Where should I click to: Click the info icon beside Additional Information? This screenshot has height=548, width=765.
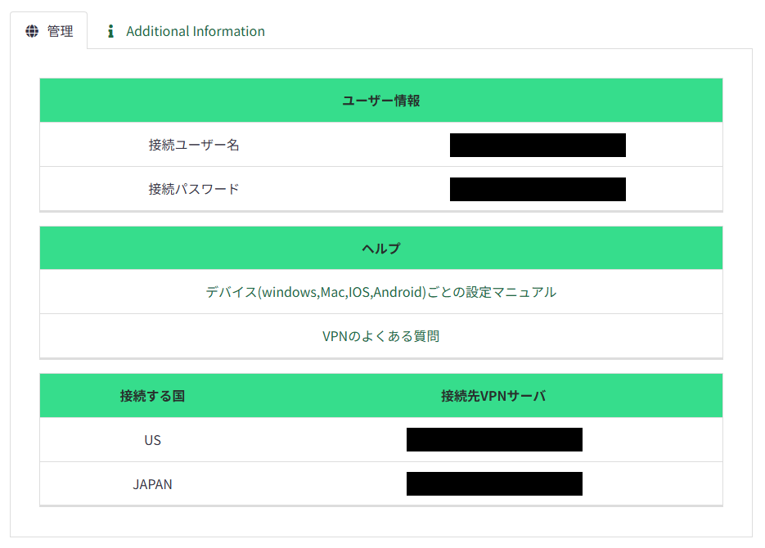coord(110,31)
